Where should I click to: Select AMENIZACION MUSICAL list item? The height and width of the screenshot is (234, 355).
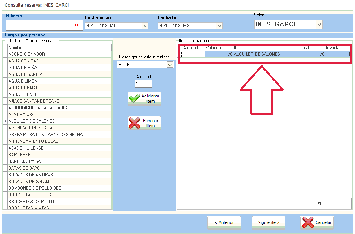point(31,128)
